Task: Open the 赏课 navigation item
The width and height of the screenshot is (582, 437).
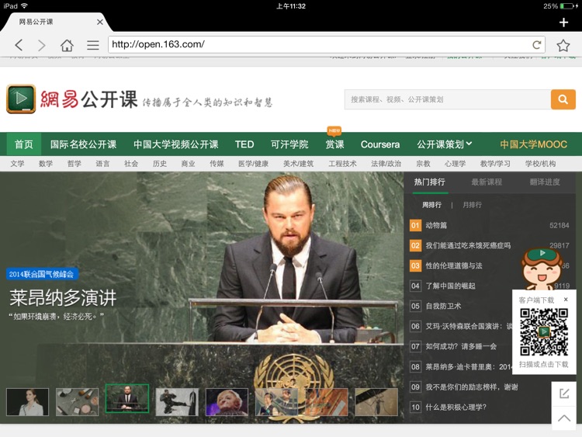Action: pyautogui.click(x=334, y=144)
